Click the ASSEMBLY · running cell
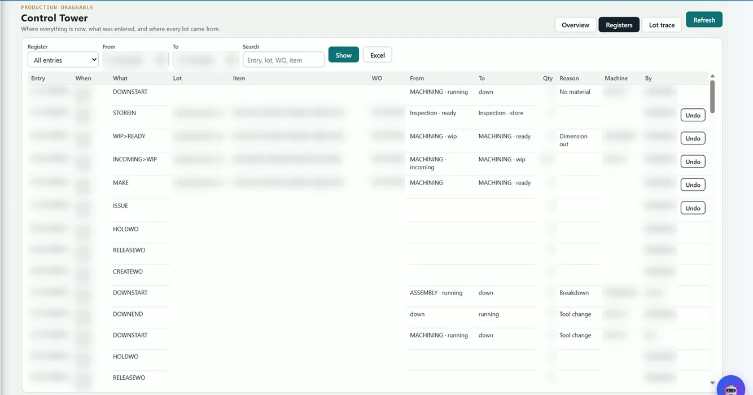The image size is (753, 395). coord(436,293)
